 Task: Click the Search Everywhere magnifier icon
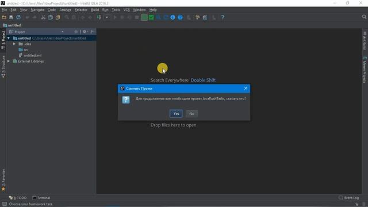(364, 17)
